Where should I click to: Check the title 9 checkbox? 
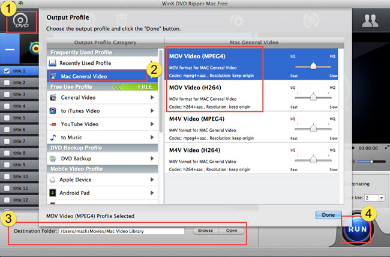[7, 165]
